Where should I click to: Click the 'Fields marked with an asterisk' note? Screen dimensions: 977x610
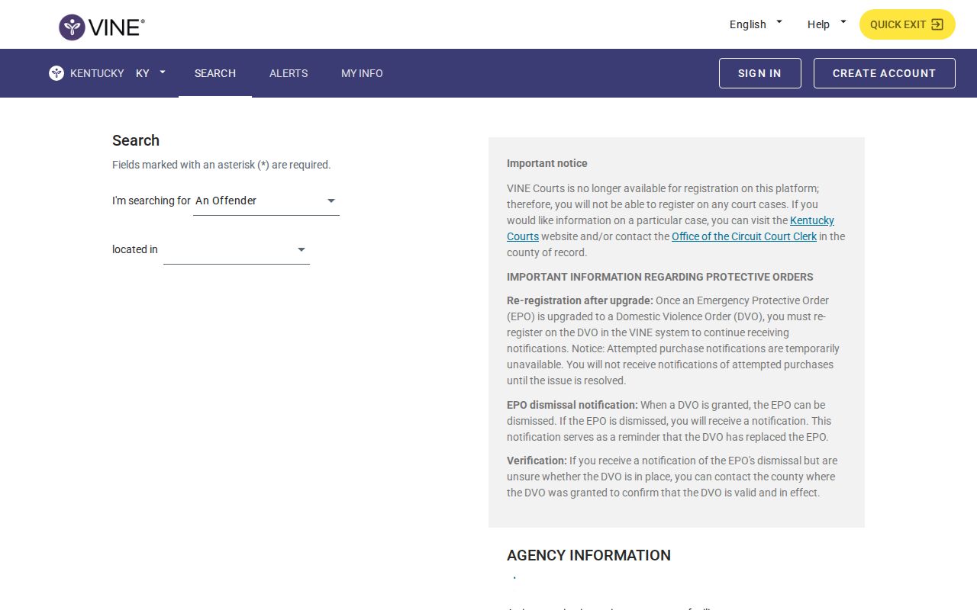point(221,165)
